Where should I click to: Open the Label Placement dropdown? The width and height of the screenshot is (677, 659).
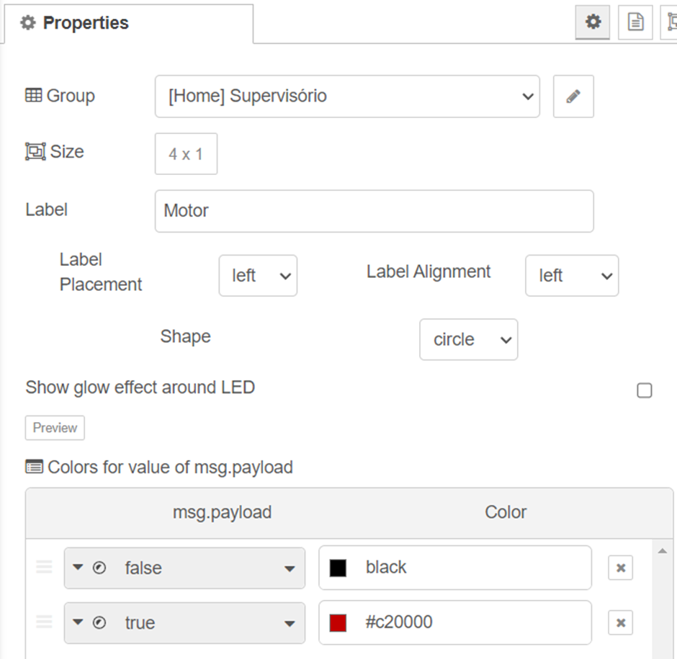click(258, 276)
